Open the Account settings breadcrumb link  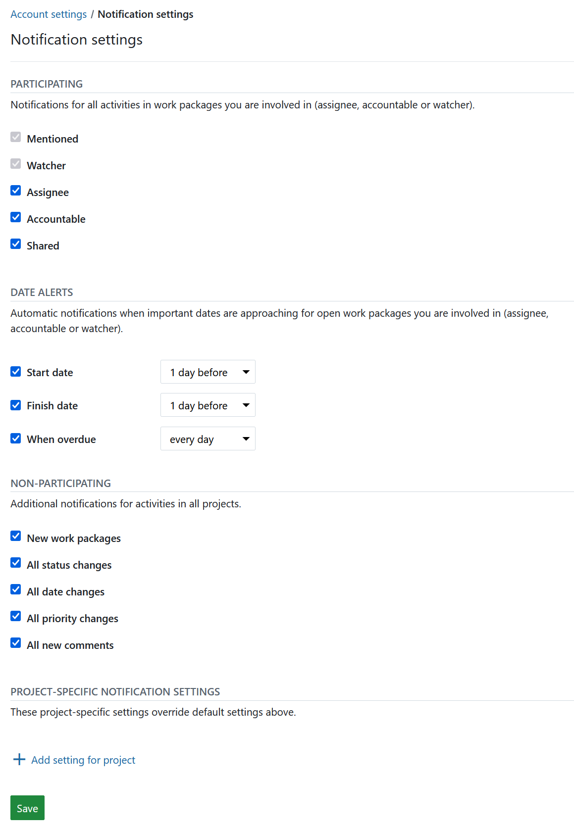pyautogui.click(x=48, y=14)
